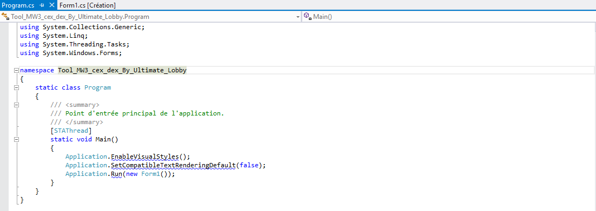Collapse the namespace block
The image size is (596, 211).
(16, 71)
